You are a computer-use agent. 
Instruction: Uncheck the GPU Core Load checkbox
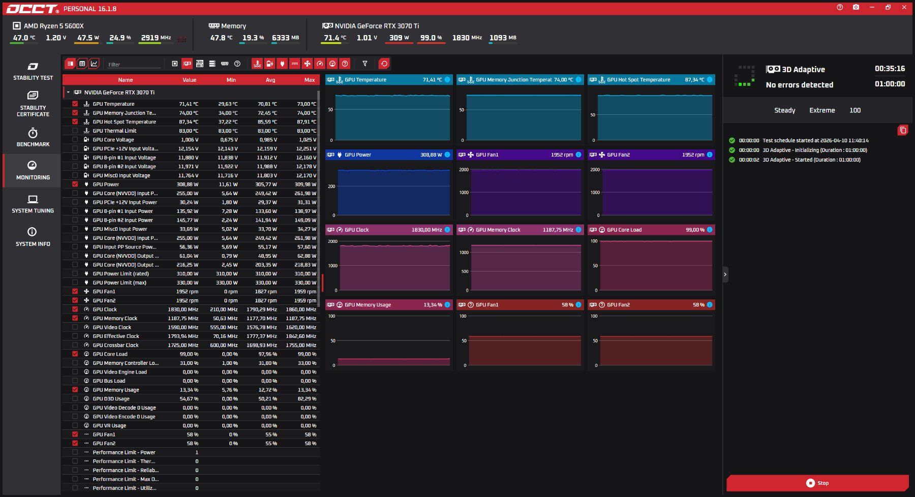[x=75, y=354]
